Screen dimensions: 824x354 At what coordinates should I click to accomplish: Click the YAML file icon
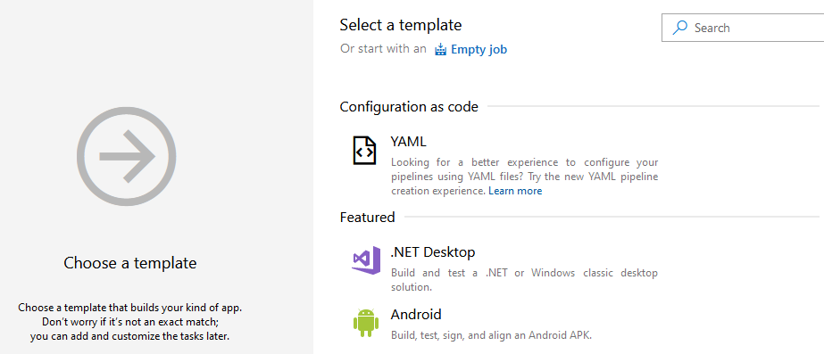tap(364, 151)
